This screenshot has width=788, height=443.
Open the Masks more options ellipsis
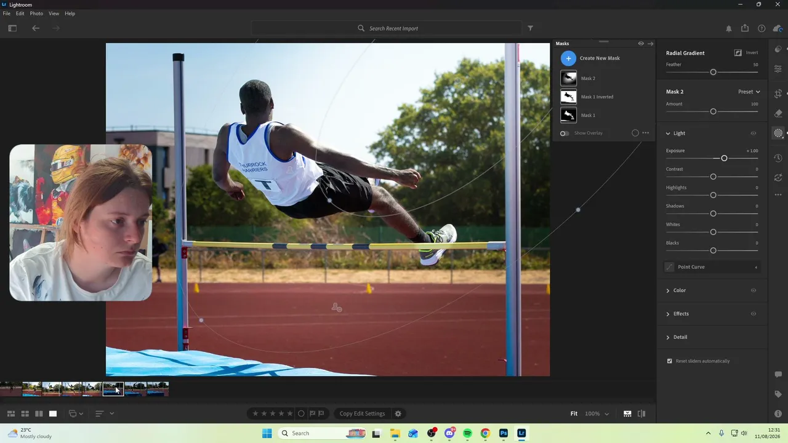pyautogui.click(x=645, y=133)
